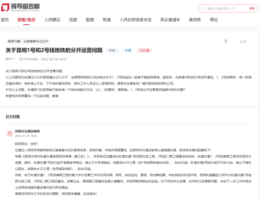This screenshot has height=199, width=260.
Task: Click the reply greeting 网民同志：您好！
Action: (26, 144)
